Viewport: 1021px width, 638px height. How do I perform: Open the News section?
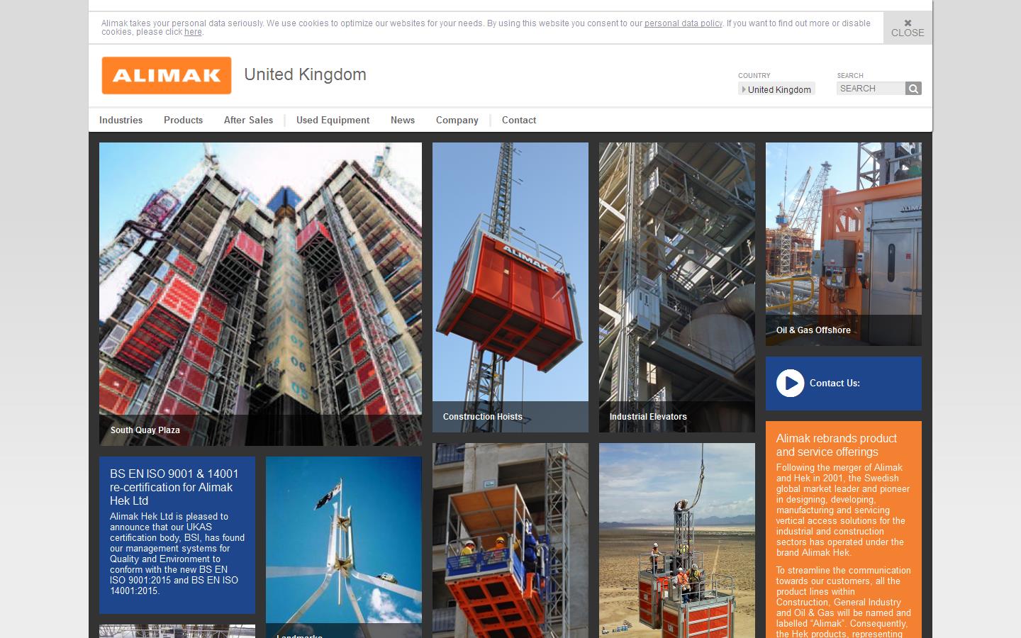402,120
